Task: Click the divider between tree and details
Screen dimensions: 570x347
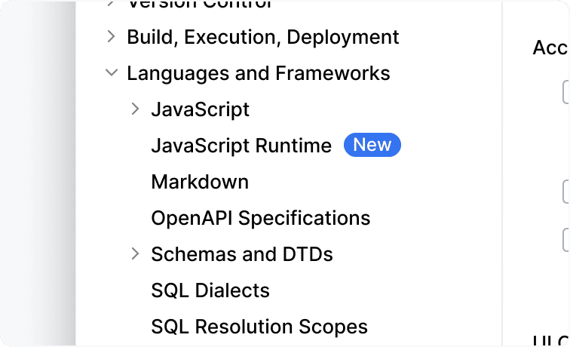Action: coord(502,173)
